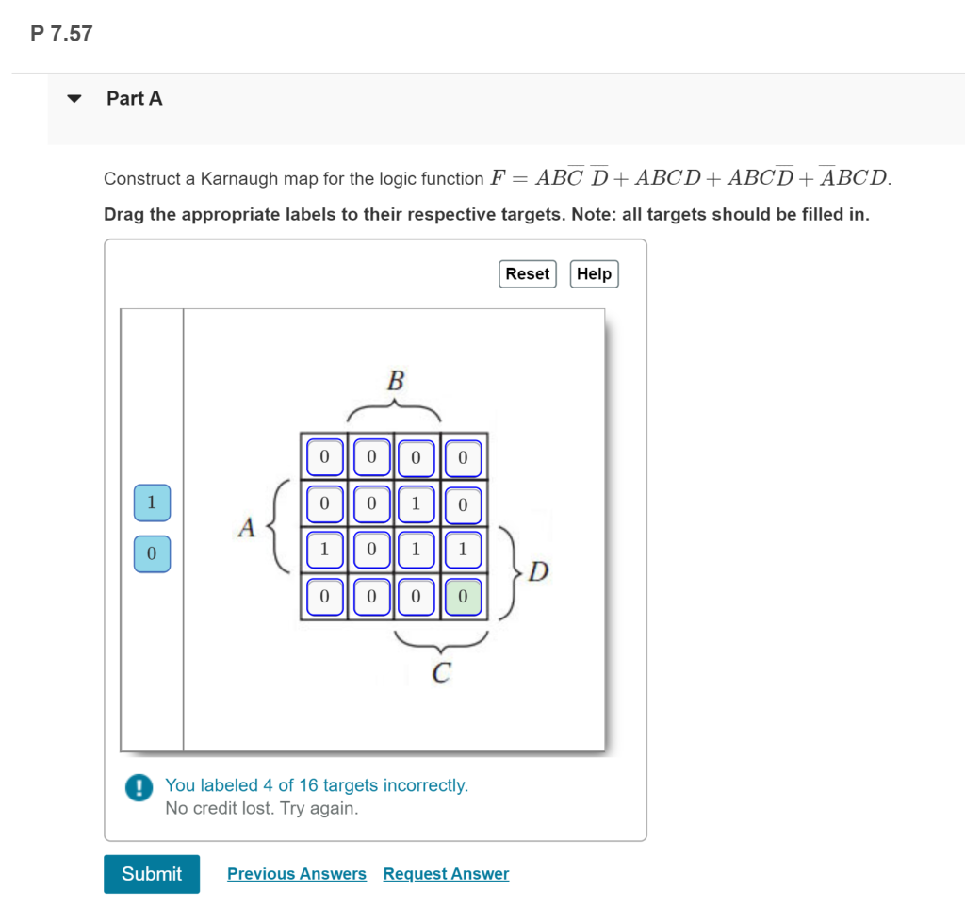
Task: Select the draggable "1" label tile
Action: click(152, 503)
